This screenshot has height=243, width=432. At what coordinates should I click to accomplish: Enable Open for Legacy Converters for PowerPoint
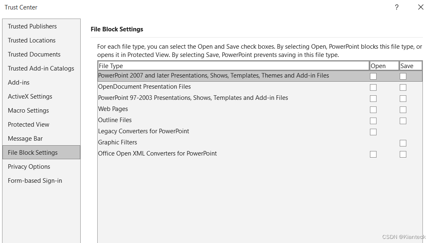(x=373, y=132)
